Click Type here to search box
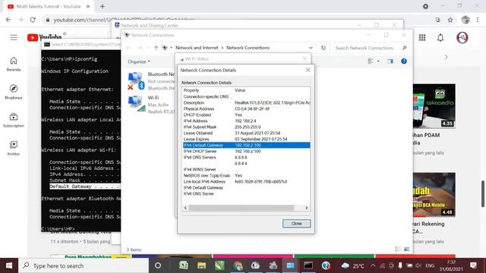Screen dimensions: 486x273 pos(84,265)
